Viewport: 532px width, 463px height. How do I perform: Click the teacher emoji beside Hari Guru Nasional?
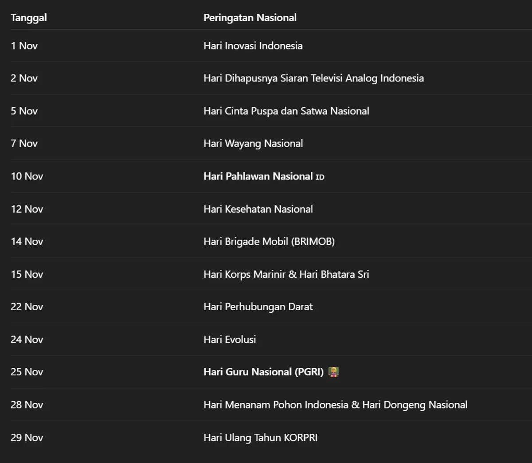point(333,372)
